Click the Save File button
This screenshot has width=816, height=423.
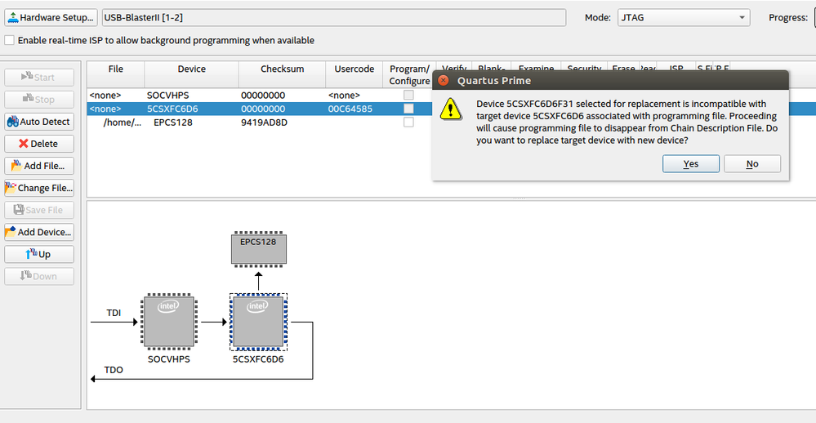coord(39,210)
